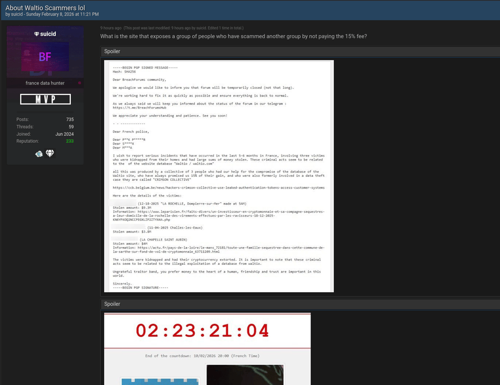500x385 pixels.
Task: Click the dark thumbnail below the countdown
Action: (245, 374)
